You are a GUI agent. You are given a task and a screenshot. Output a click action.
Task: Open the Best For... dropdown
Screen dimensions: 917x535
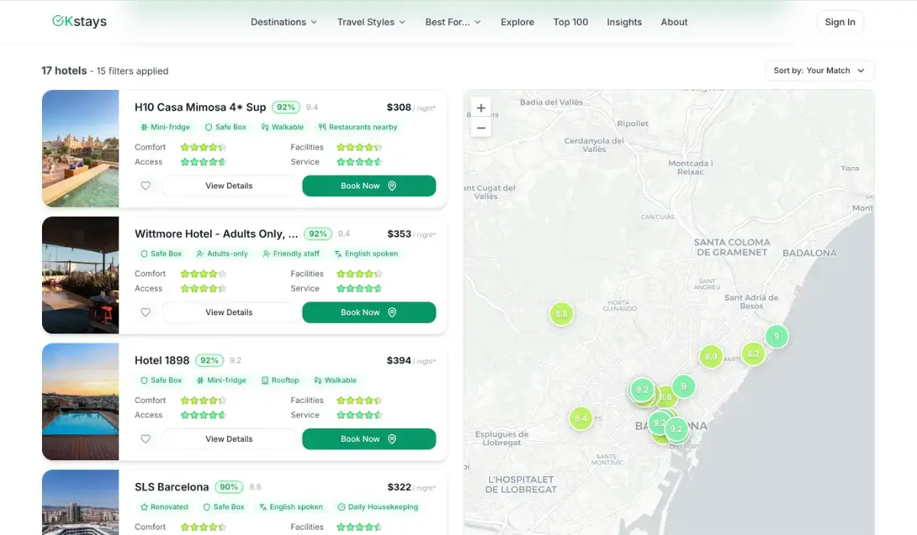453,22
